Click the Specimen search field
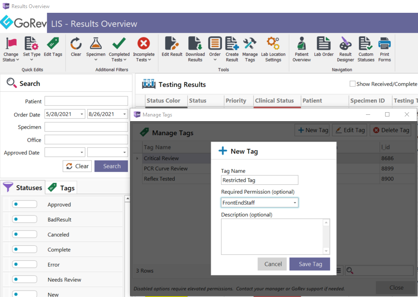The image size is (418, 297). pyautogui.click(x=86, y=127)
